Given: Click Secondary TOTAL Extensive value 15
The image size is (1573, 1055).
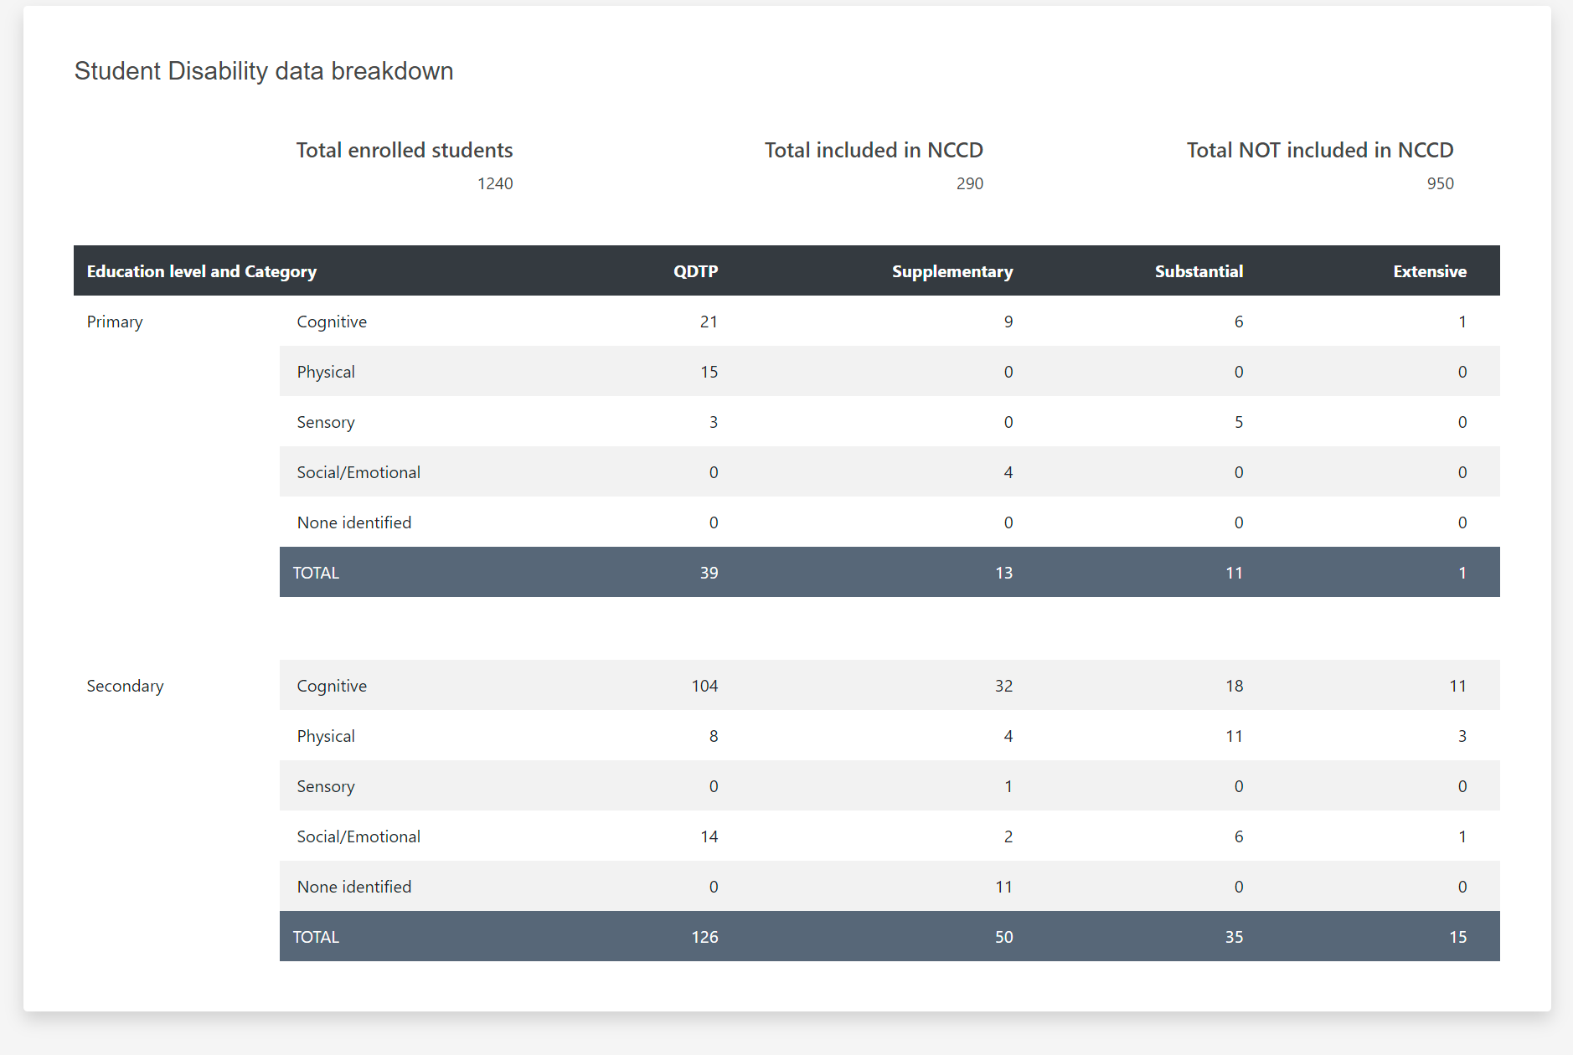Looking at the screenshot, I should (1458, 937).
